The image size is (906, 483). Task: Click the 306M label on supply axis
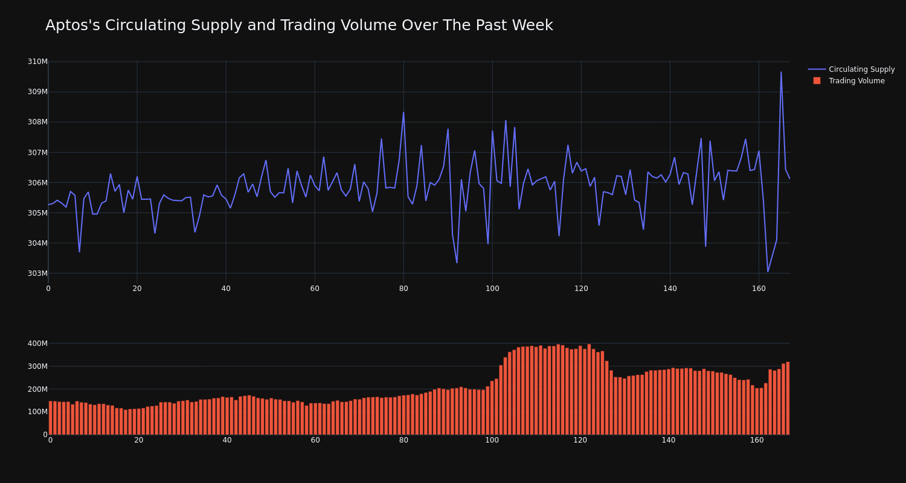coord(37,182)
